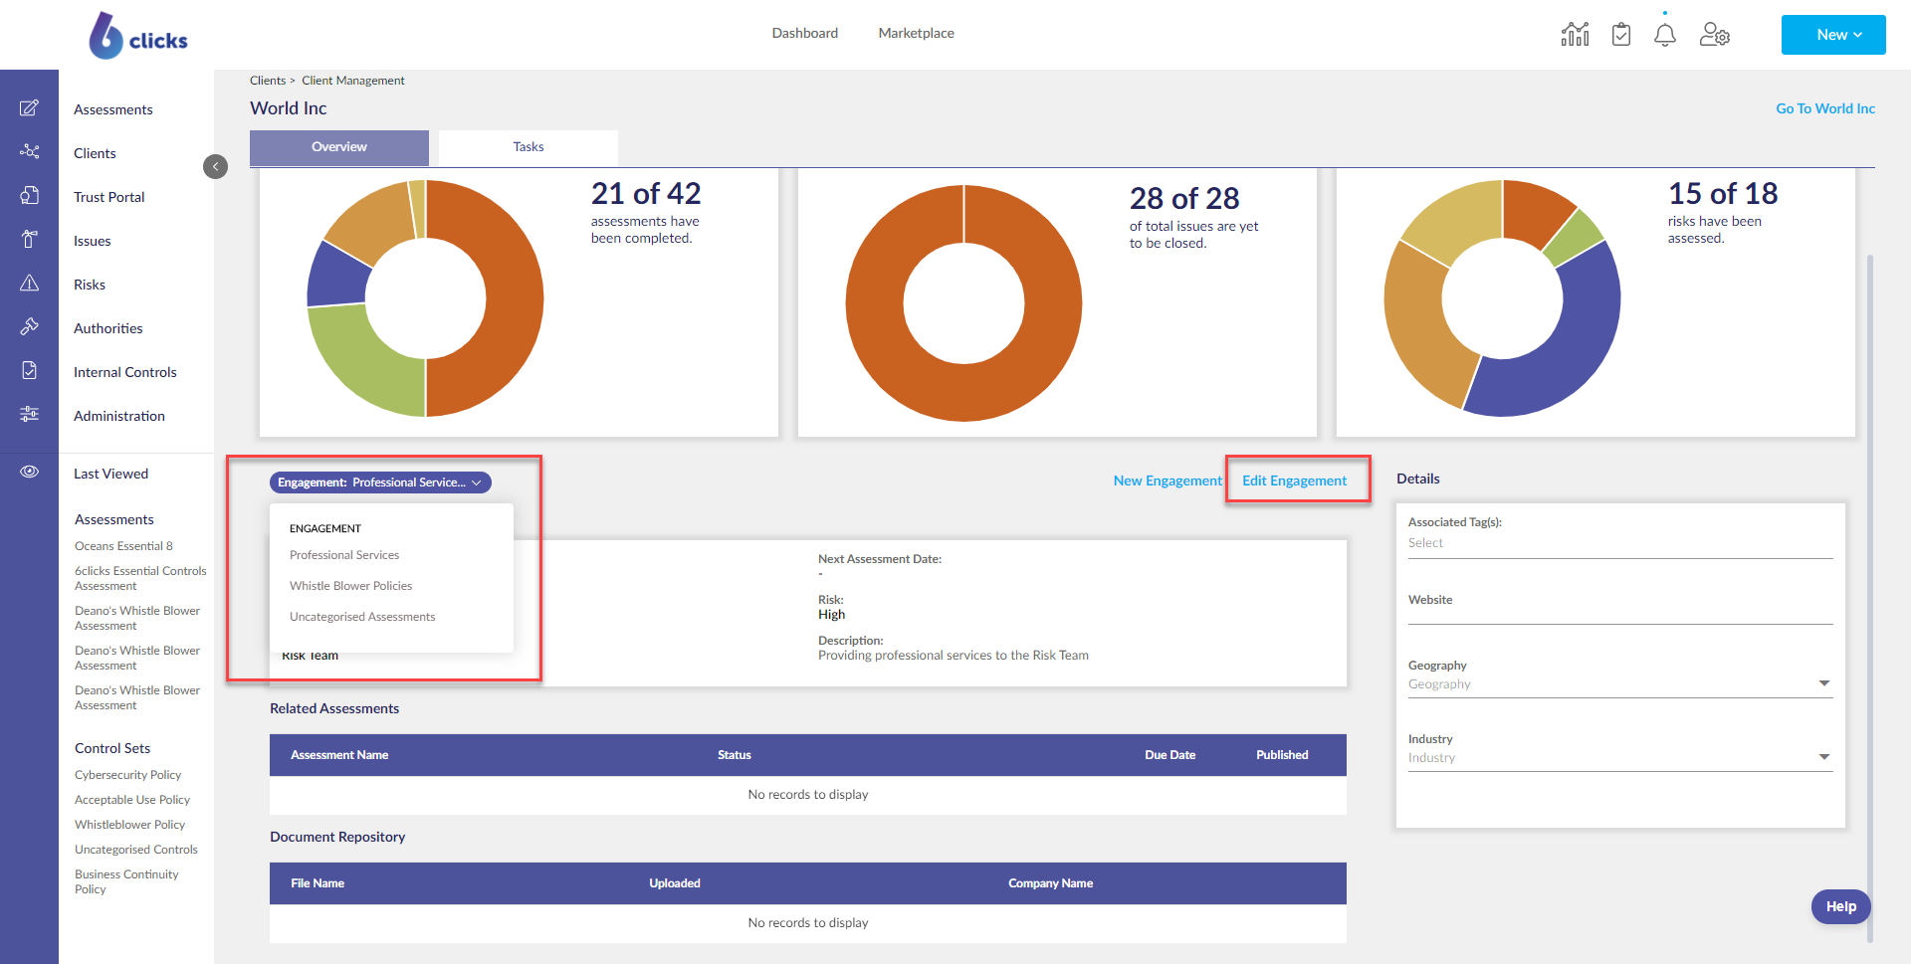Image resolution: width=1911 pixels, height=964 pixels.
Task: Click the Assessments pencil icon in sidebar
Action: click(30, 108)
